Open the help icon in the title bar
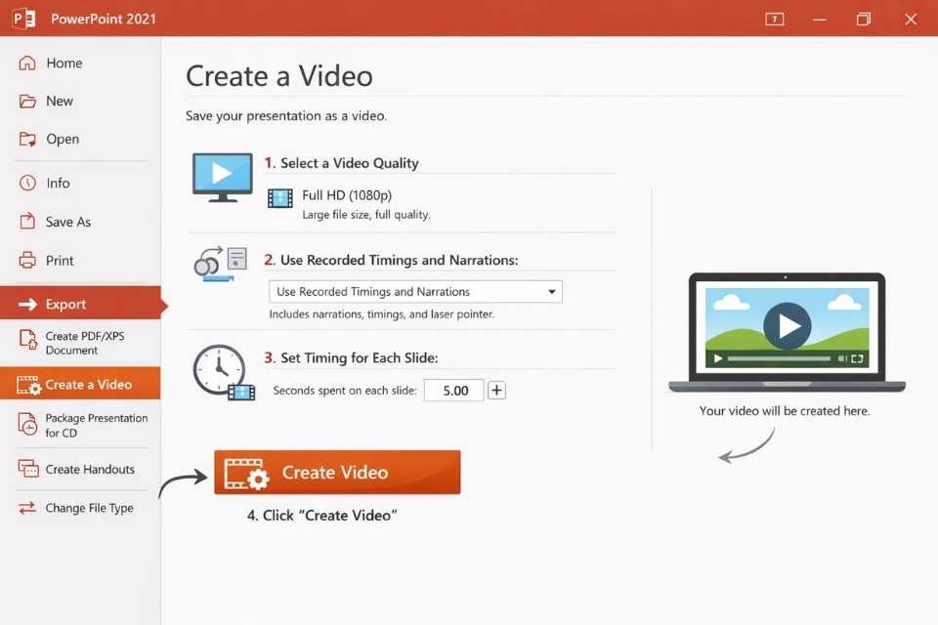 tap(774, 19)
